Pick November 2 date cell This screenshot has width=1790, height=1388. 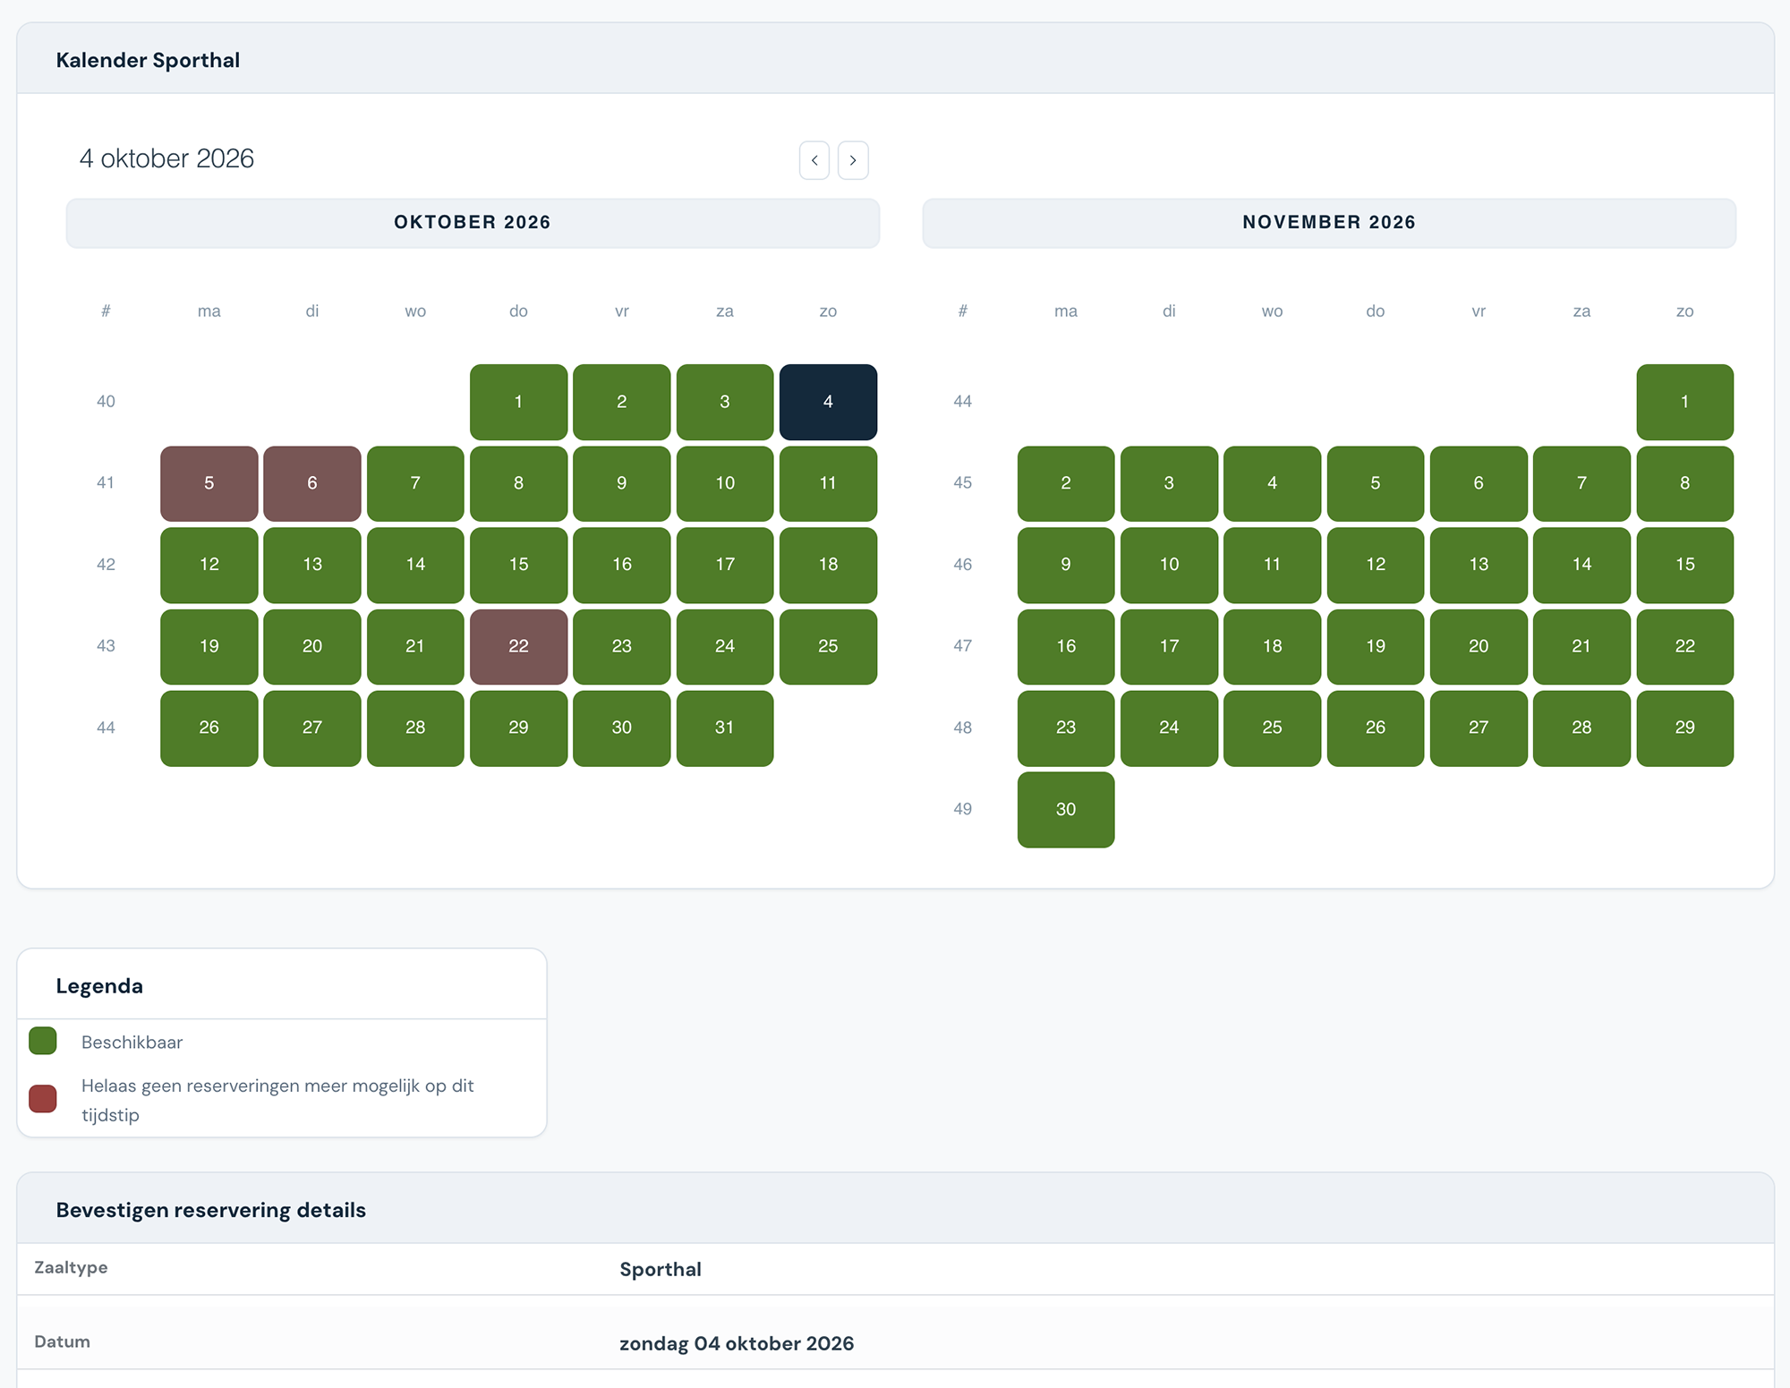coord(1066,483)
